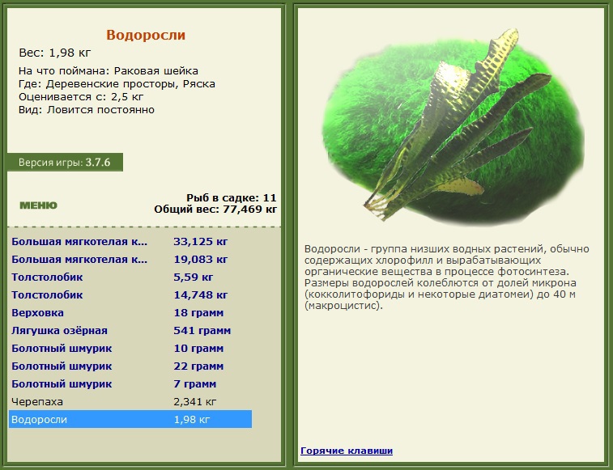Select the 19,083 кг Большая мягкотелая row
Image resolution: width=613 pixels, height=470 pixels.
pos(130,260)
